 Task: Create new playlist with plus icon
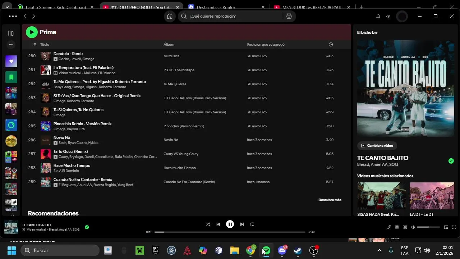coord(11,44)
